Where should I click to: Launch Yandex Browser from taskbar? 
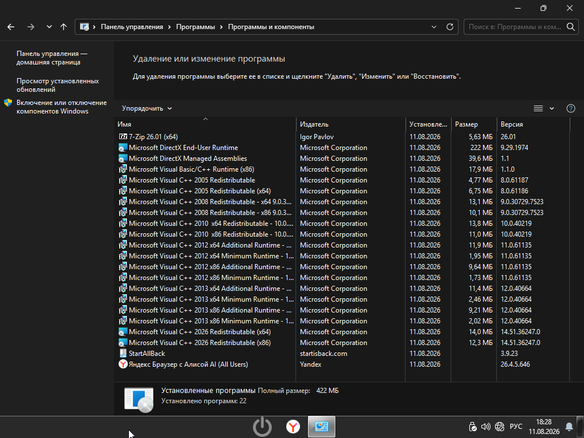[x=293, y=427]
